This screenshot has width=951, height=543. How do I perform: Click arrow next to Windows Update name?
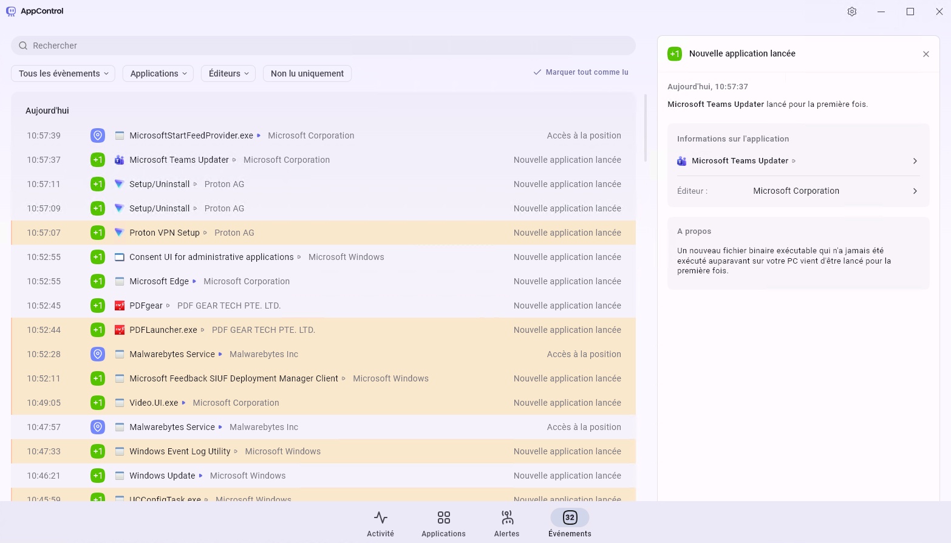pyautogui.click(x=200, y=476)
